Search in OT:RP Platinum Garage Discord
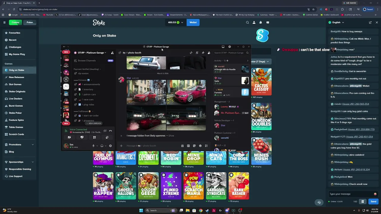The image size is (381, 214). [231, 53]
